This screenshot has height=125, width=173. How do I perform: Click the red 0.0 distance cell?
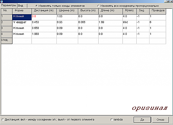[44, 17]
